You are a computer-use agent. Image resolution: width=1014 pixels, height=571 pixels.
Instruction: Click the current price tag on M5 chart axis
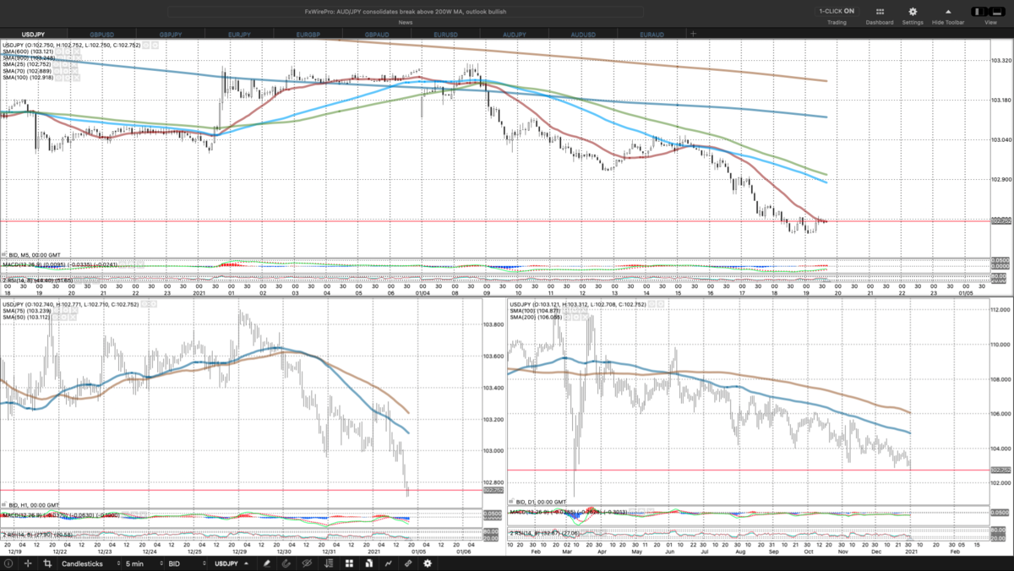[x=1001, y=221]
